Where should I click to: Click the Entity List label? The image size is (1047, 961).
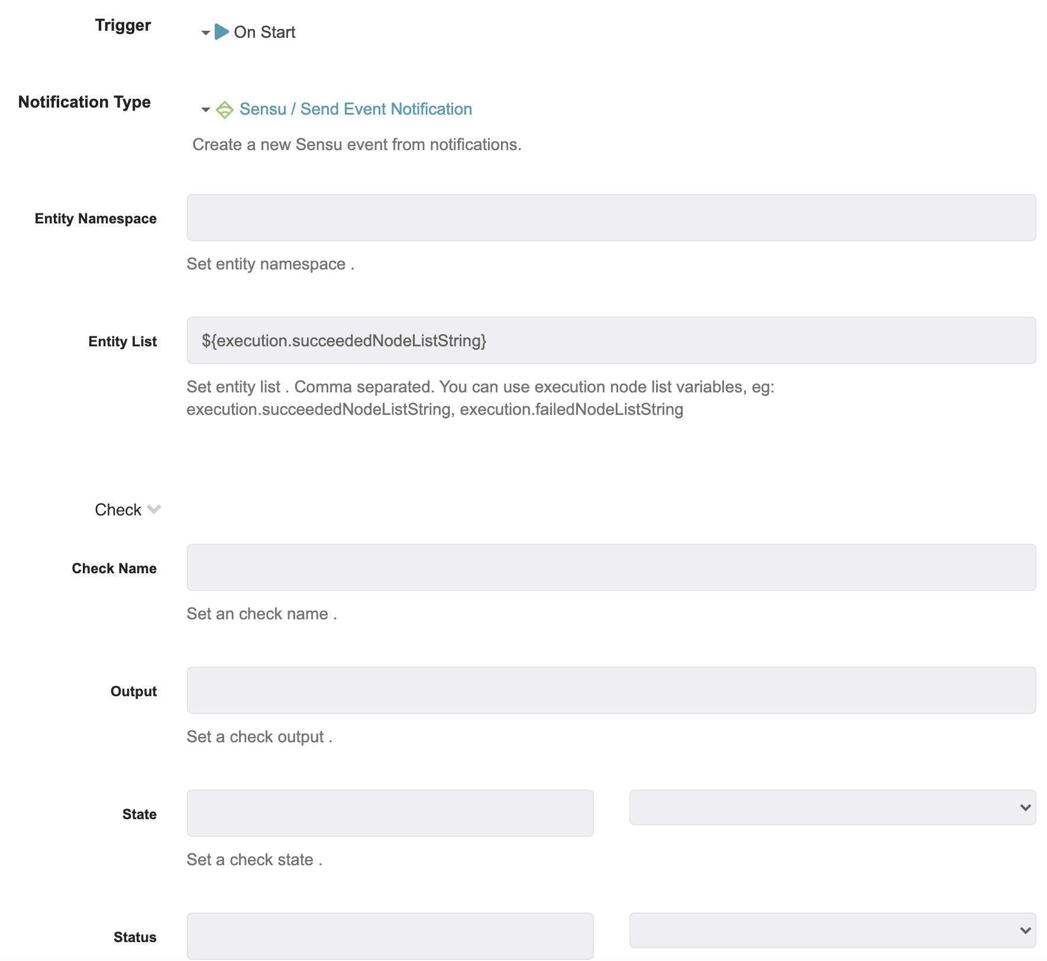pos(122,342)
